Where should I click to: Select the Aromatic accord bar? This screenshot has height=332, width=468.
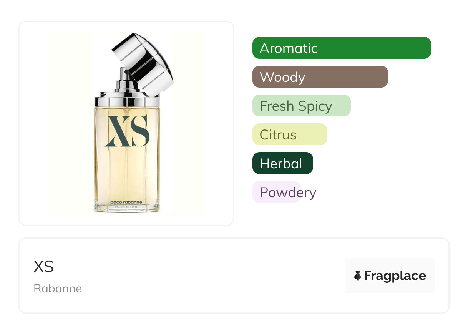click(x=342, y=48)
